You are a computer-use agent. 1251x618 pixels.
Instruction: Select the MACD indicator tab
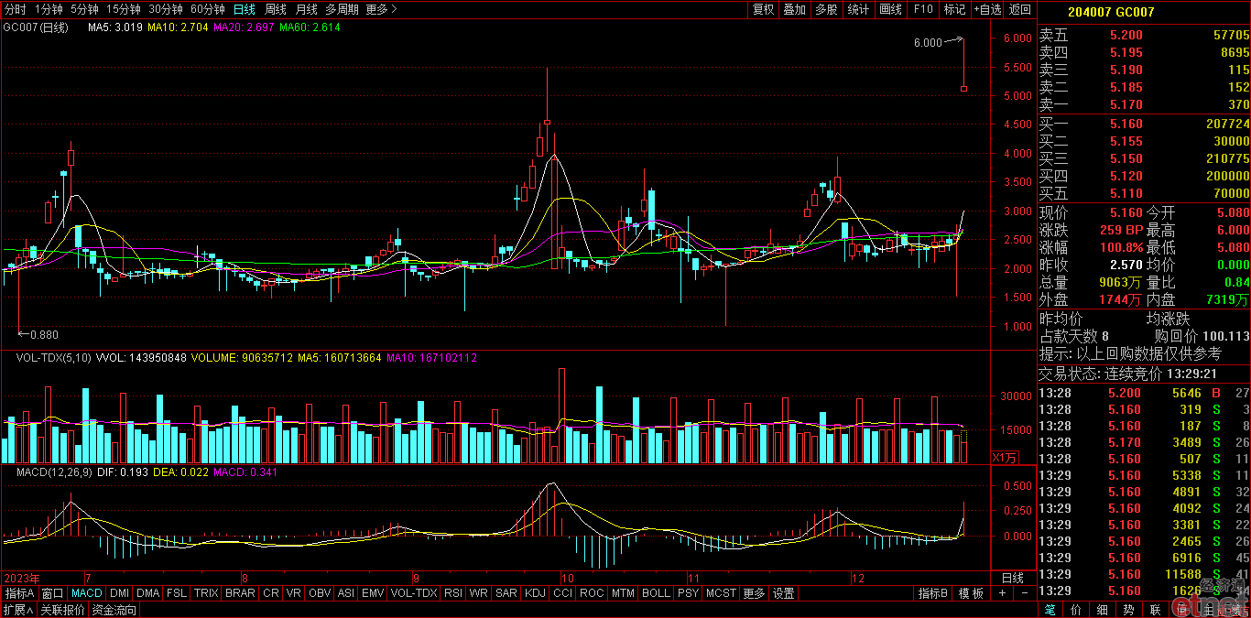click(x=87, y=593)
